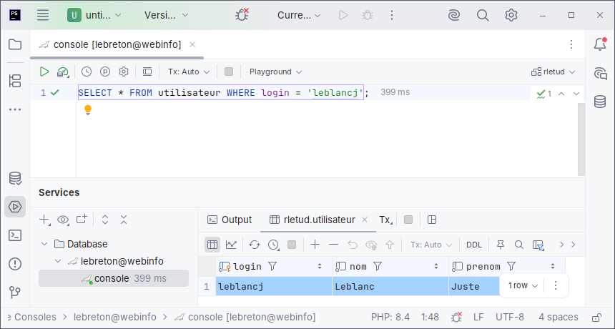Click the Search Everywhere magnifier
The image size is (615, 329).
click(x=483, y=15)
